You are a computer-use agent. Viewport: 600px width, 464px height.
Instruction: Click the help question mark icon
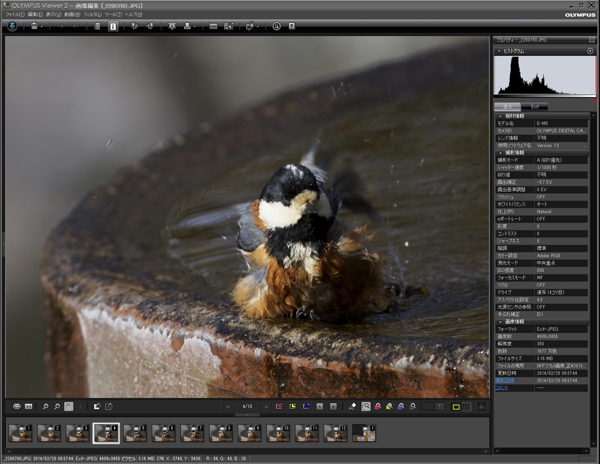click(x=292, y=26)
